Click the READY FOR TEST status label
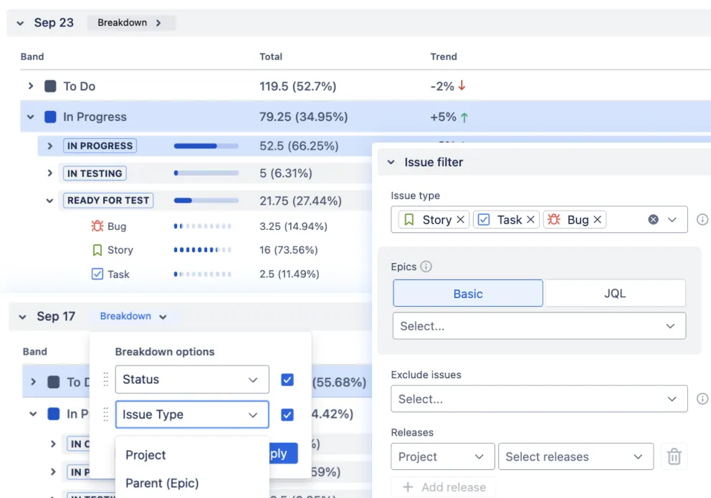 pyautogui.click(x=108, y=201)
